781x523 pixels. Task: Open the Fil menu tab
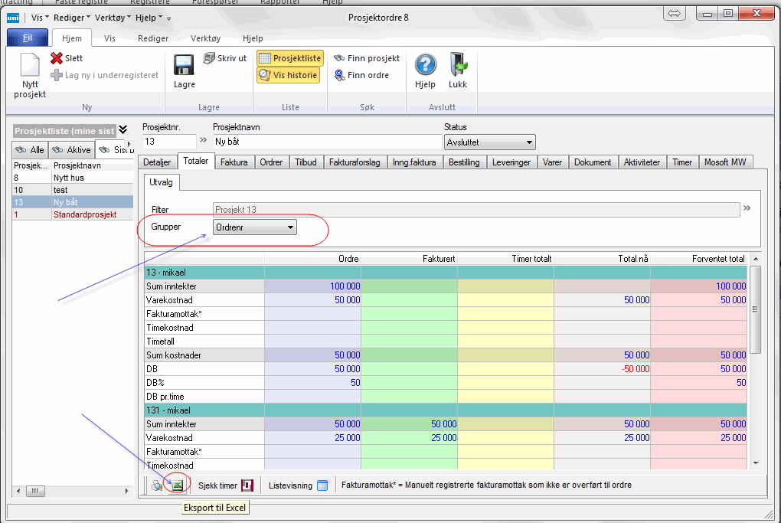[28, 38]
